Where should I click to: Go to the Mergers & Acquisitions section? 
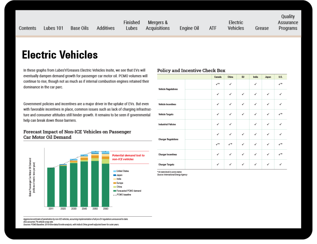[x=158, y=25]
